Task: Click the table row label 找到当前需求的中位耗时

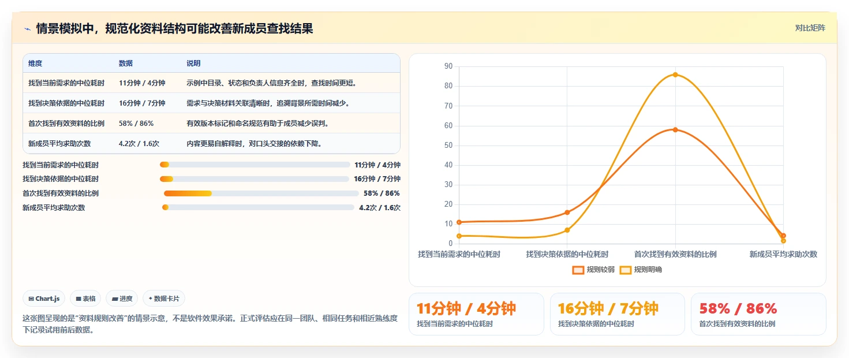Action: click(66, 83)
